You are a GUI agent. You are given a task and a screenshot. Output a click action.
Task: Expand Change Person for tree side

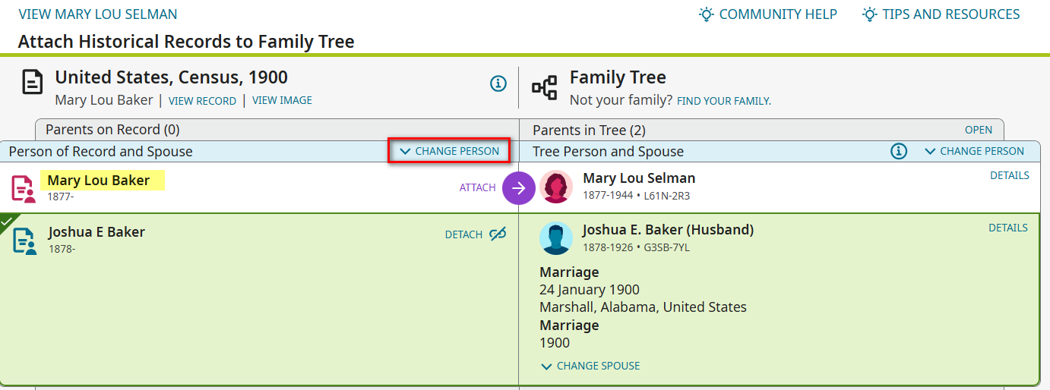[x=974, y=151]
